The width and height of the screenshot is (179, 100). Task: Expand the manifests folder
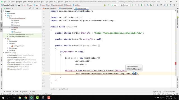coord(6,13)
